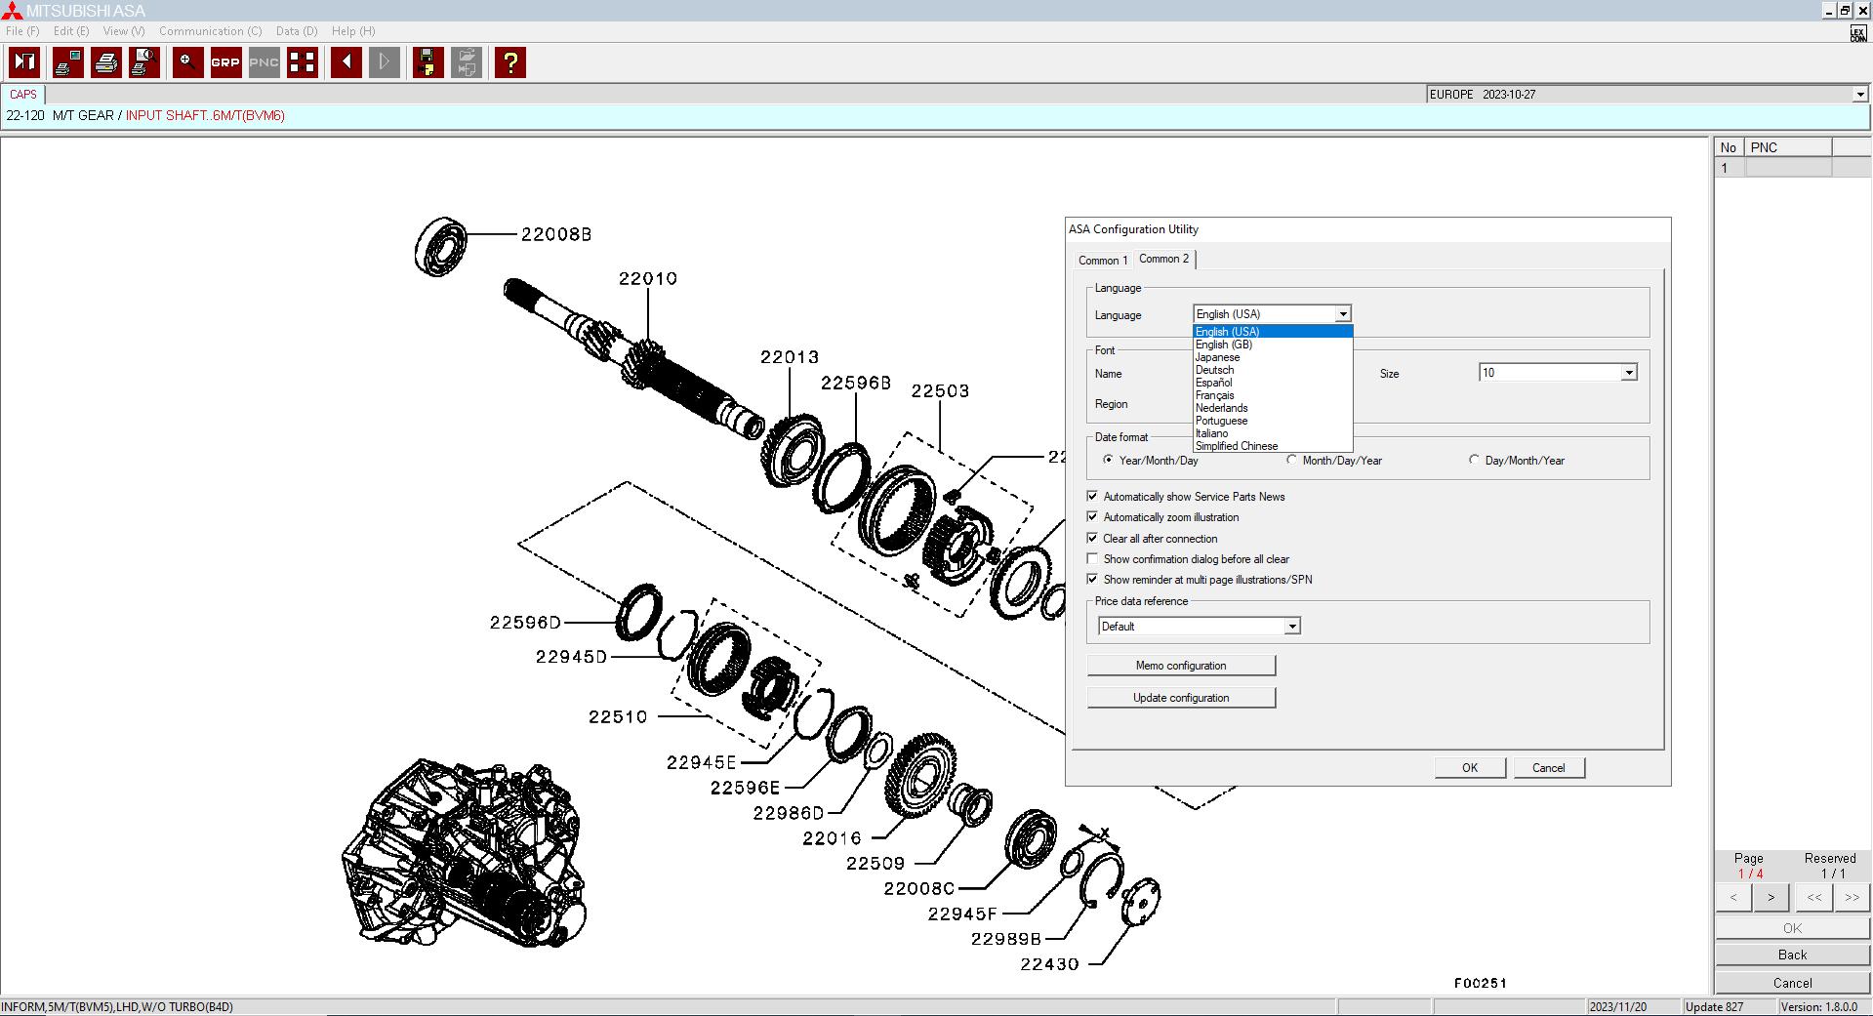Select the magnifier zoom tool
This screenshot has height=1016, width=1873.
187,62
